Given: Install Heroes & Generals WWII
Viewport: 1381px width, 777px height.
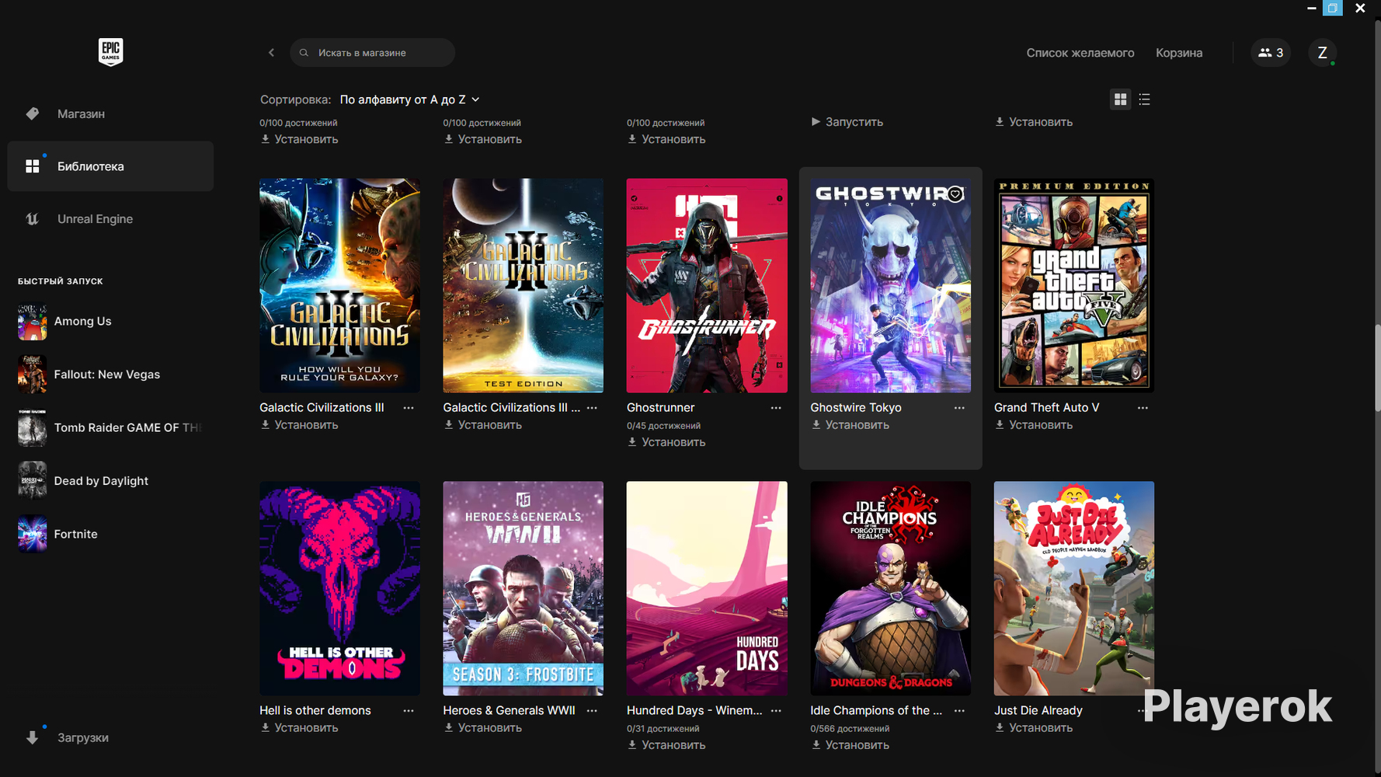Looking at the screenshot, I should point(482,728).
